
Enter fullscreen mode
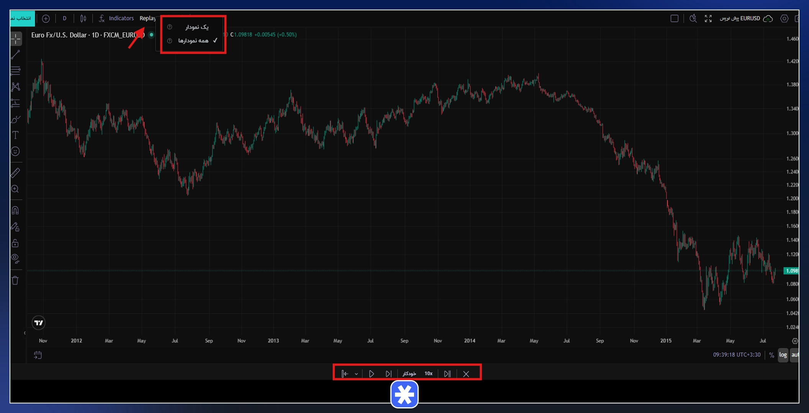pyautogui.click(x=708, y=18)
